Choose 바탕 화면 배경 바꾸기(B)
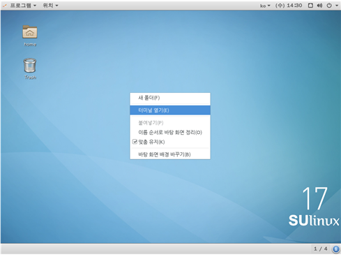 170,154
